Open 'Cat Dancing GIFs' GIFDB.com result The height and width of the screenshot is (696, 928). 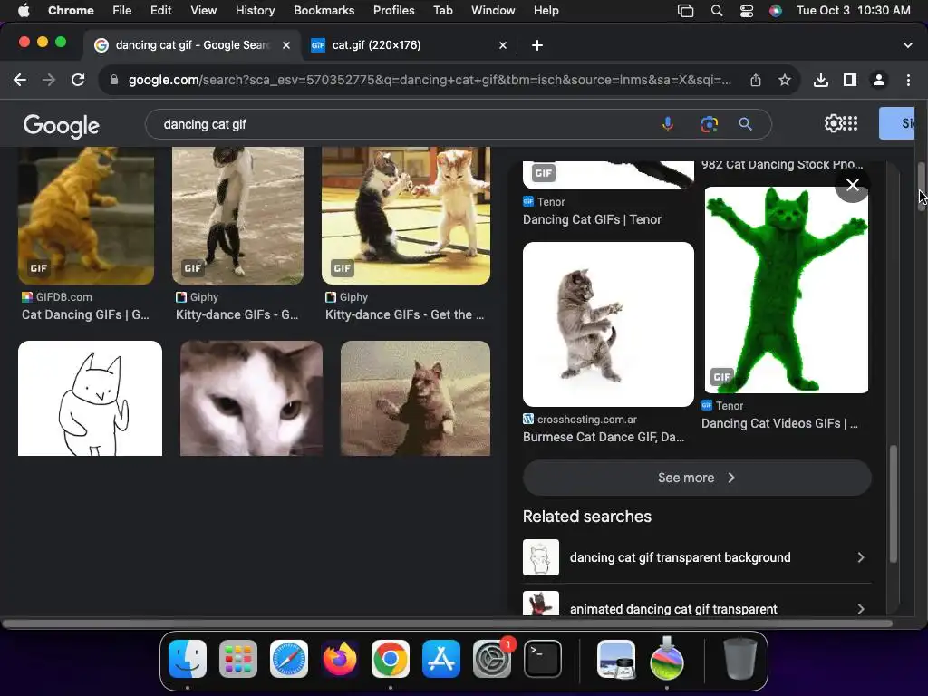[85, 314]
